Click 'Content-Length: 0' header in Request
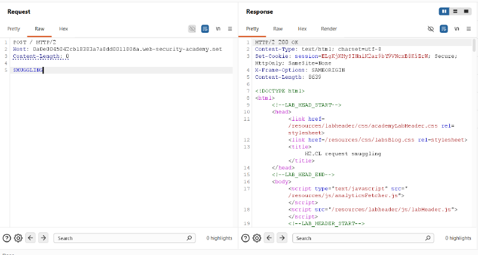The width and height of the screenshot is (478, 255). click(x=41, y=56)
